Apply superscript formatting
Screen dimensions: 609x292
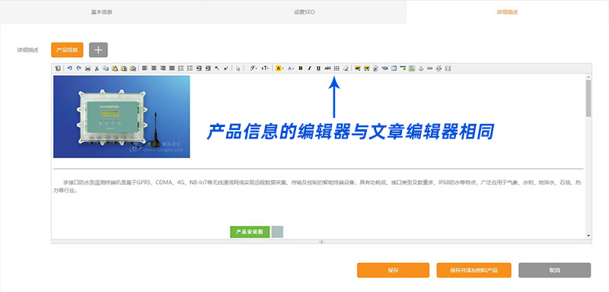(225, 68)
